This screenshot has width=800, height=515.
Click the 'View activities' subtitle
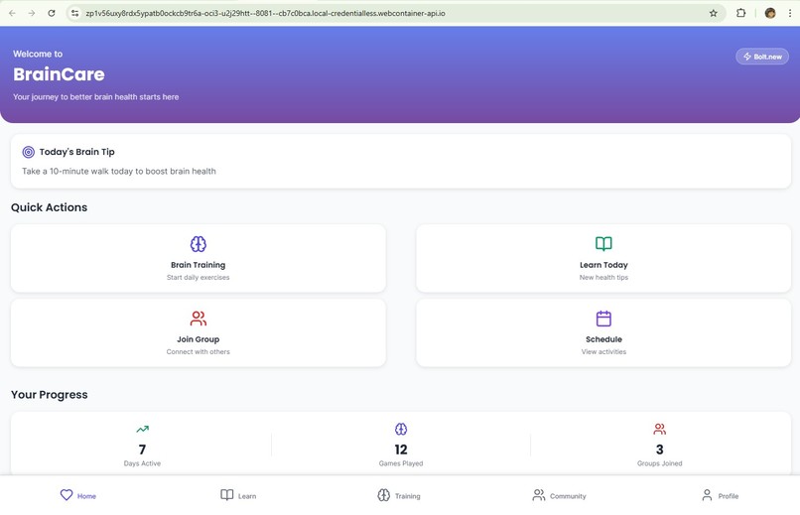603,352
